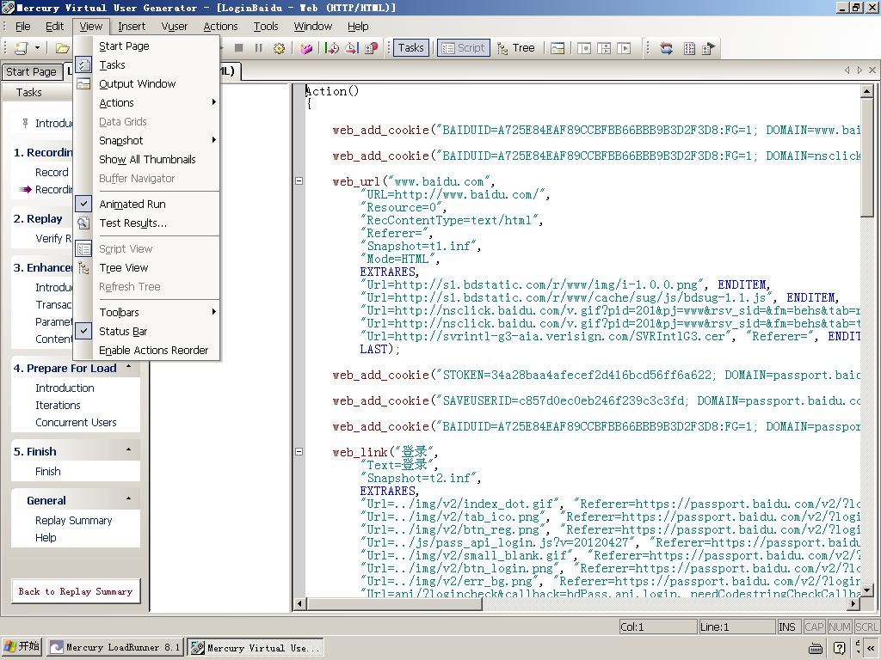The width and height of the screenshot is (881, 660).
Task: Click the tab strip scroll-right arrow
Action: 859,70
